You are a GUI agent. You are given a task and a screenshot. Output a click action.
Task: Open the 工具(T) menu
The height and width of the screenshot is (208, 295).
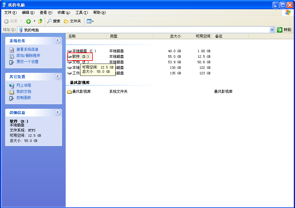tap(82, 12)
